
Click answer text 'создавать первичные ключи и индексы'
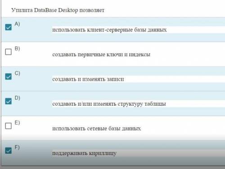pos(101,54)
